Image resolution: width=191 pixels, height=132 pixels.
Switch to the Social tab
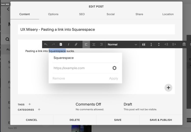[x=111, y=14]
